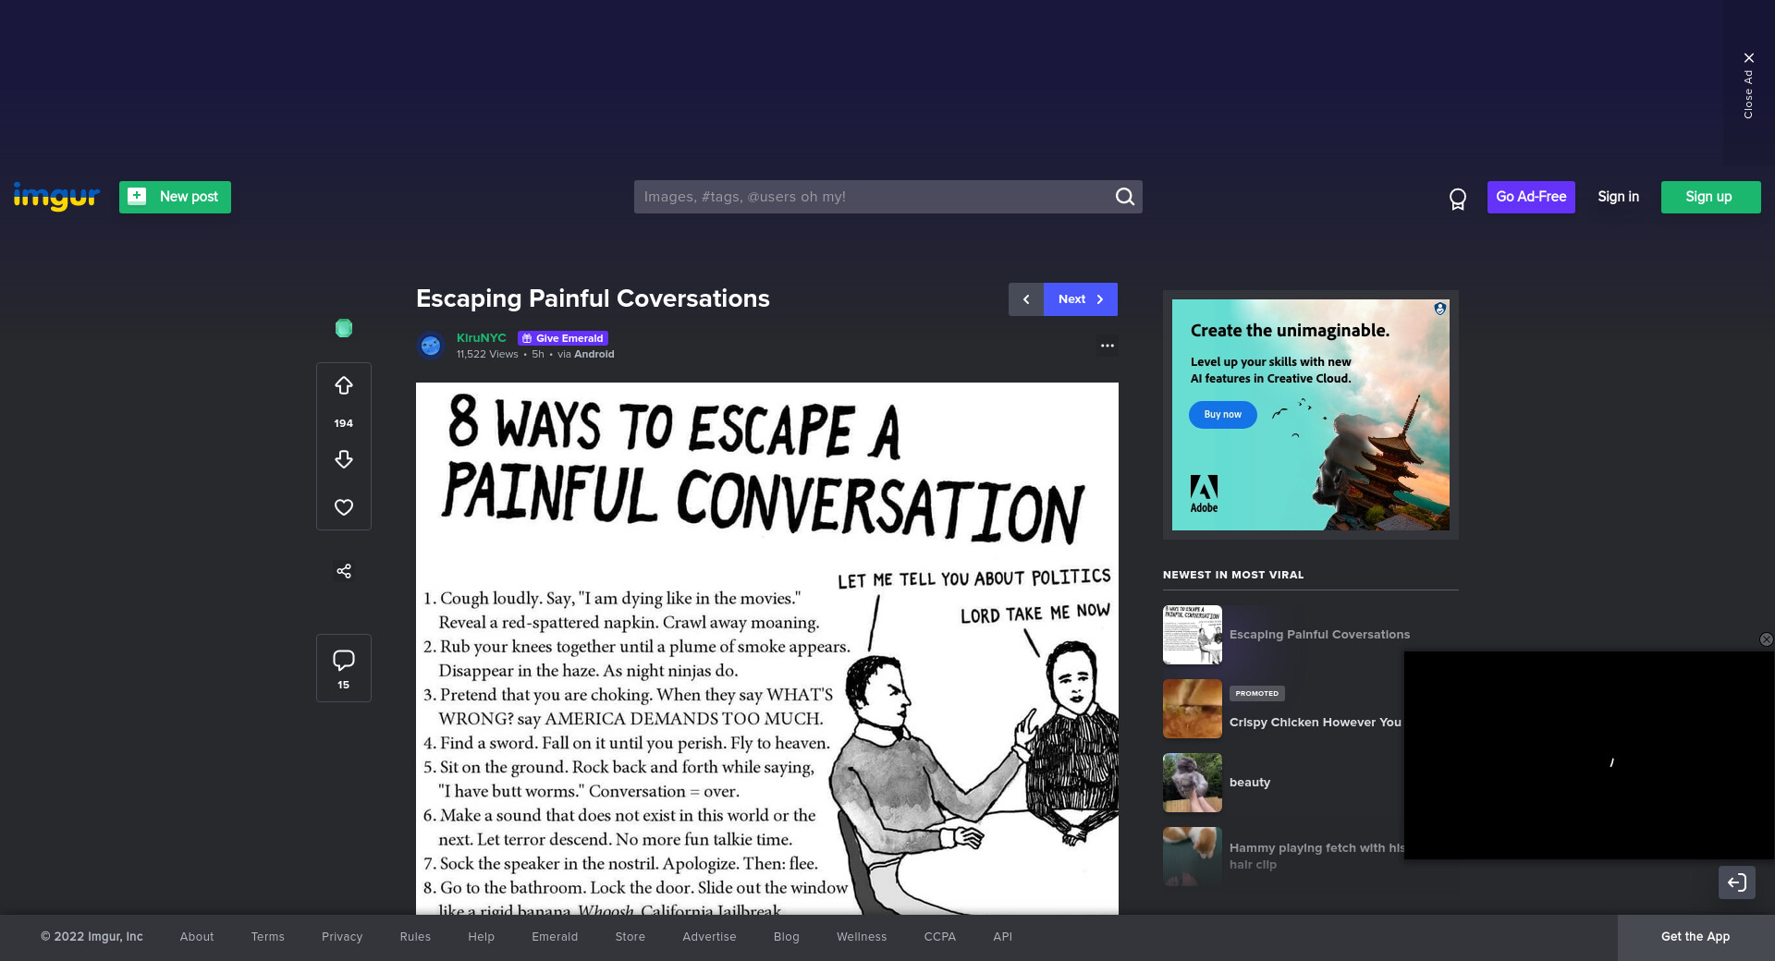
Task: Open the post's three-dot options menu
Action: [1107, 346]
